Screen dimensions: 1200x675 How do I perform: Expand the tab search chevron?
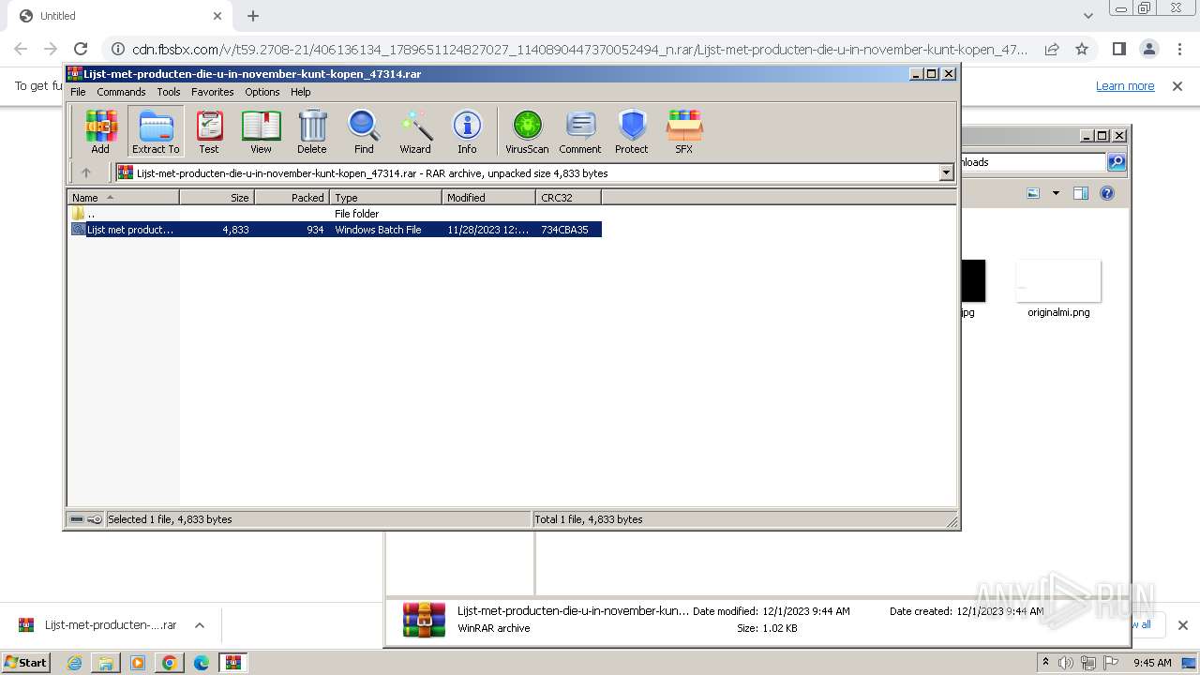pos(1087,16)
